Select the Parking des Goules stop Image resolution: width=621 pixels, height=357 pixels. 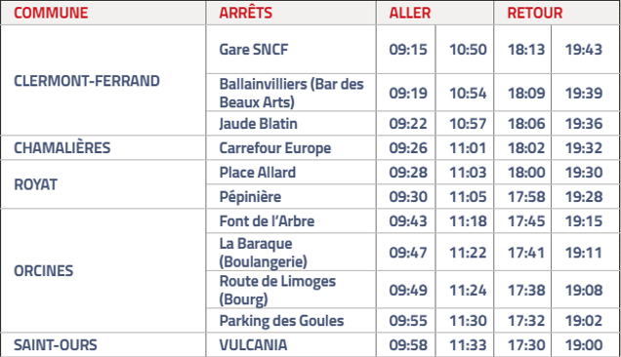[281, 321]
